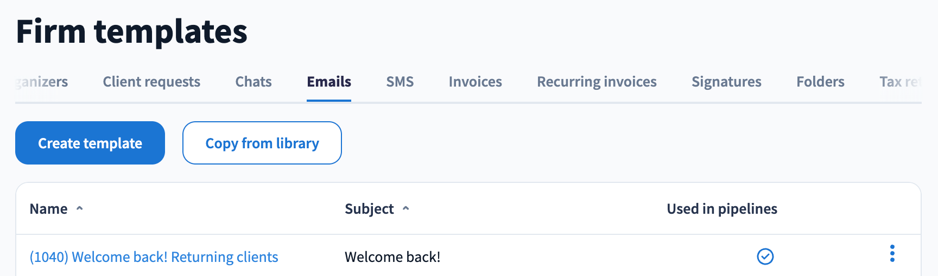
Task: Click the Subject column header
Action: pyautogui.click(x=370, y=209)
